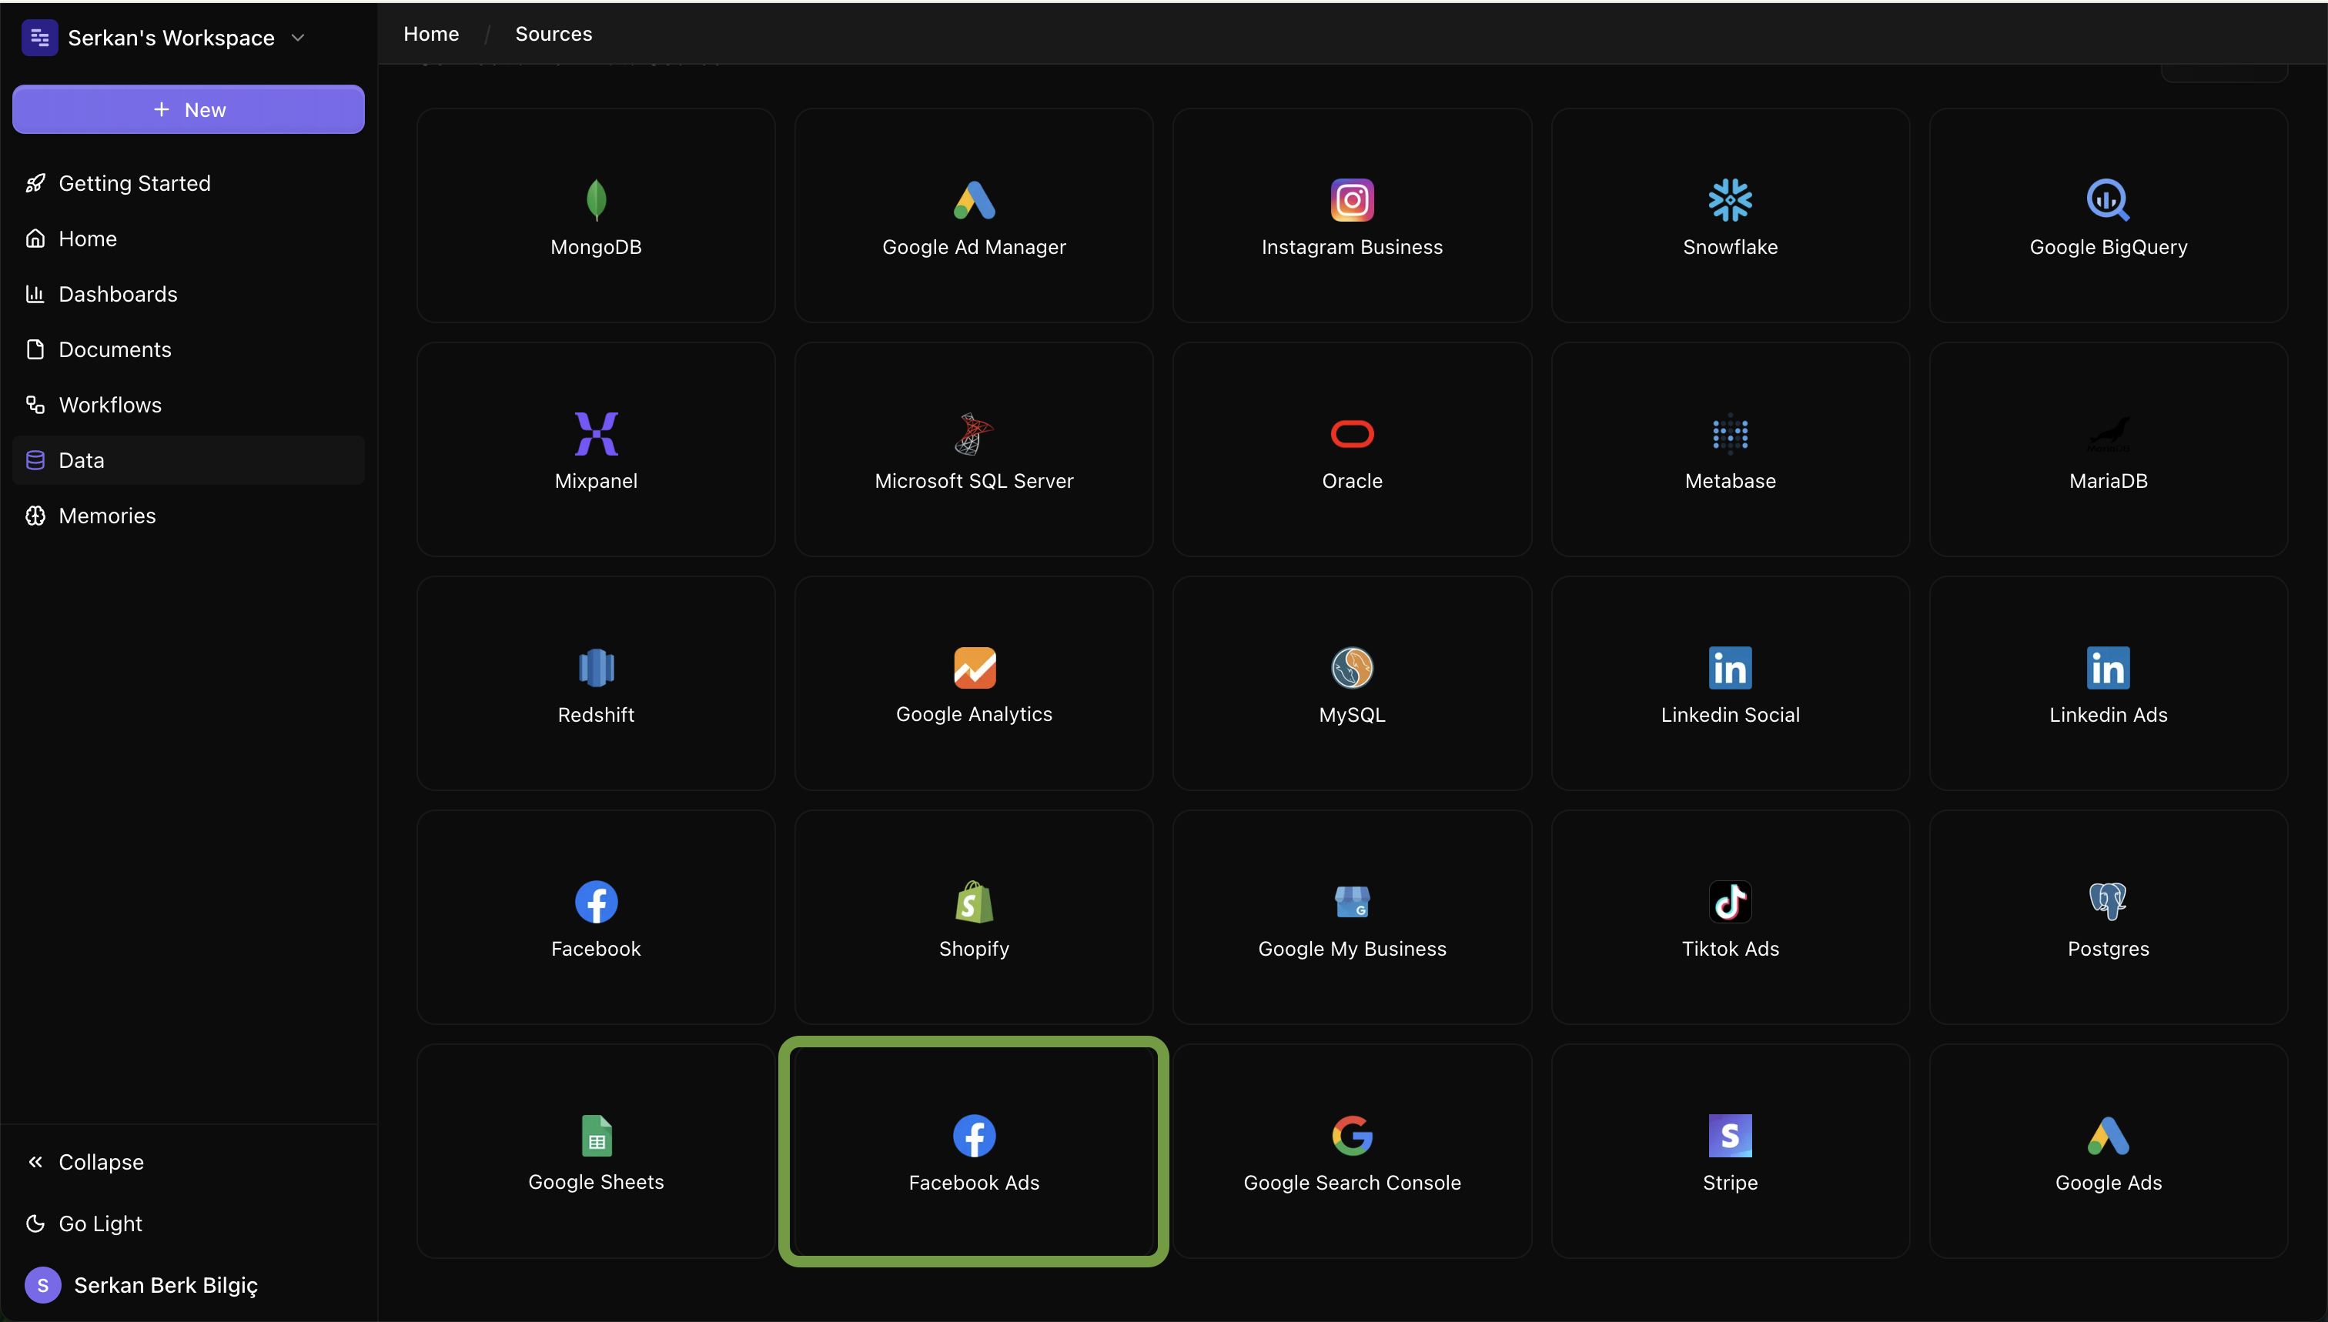
Task: Choose the MySQL dolphin icon
Action: [1352, 668]
